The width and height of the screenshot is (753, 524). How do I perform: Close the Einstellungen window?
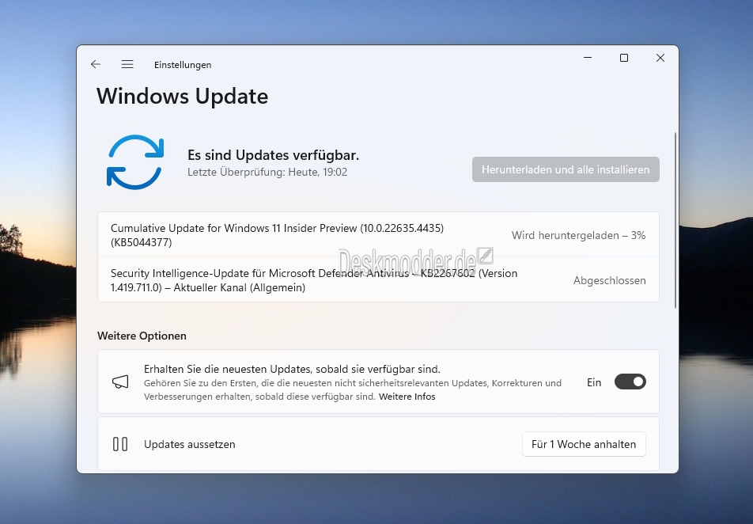tap(660, 58)
